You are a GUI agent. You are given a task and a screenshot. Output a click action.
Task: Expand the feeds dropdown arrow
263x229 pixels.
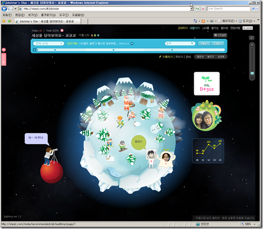point(208,21)
